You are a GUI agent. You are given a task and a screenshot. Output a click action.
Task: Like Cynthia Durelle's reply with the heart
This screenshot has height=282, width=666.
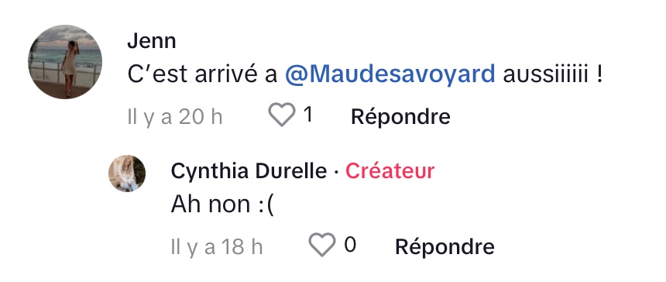[321, 245]
